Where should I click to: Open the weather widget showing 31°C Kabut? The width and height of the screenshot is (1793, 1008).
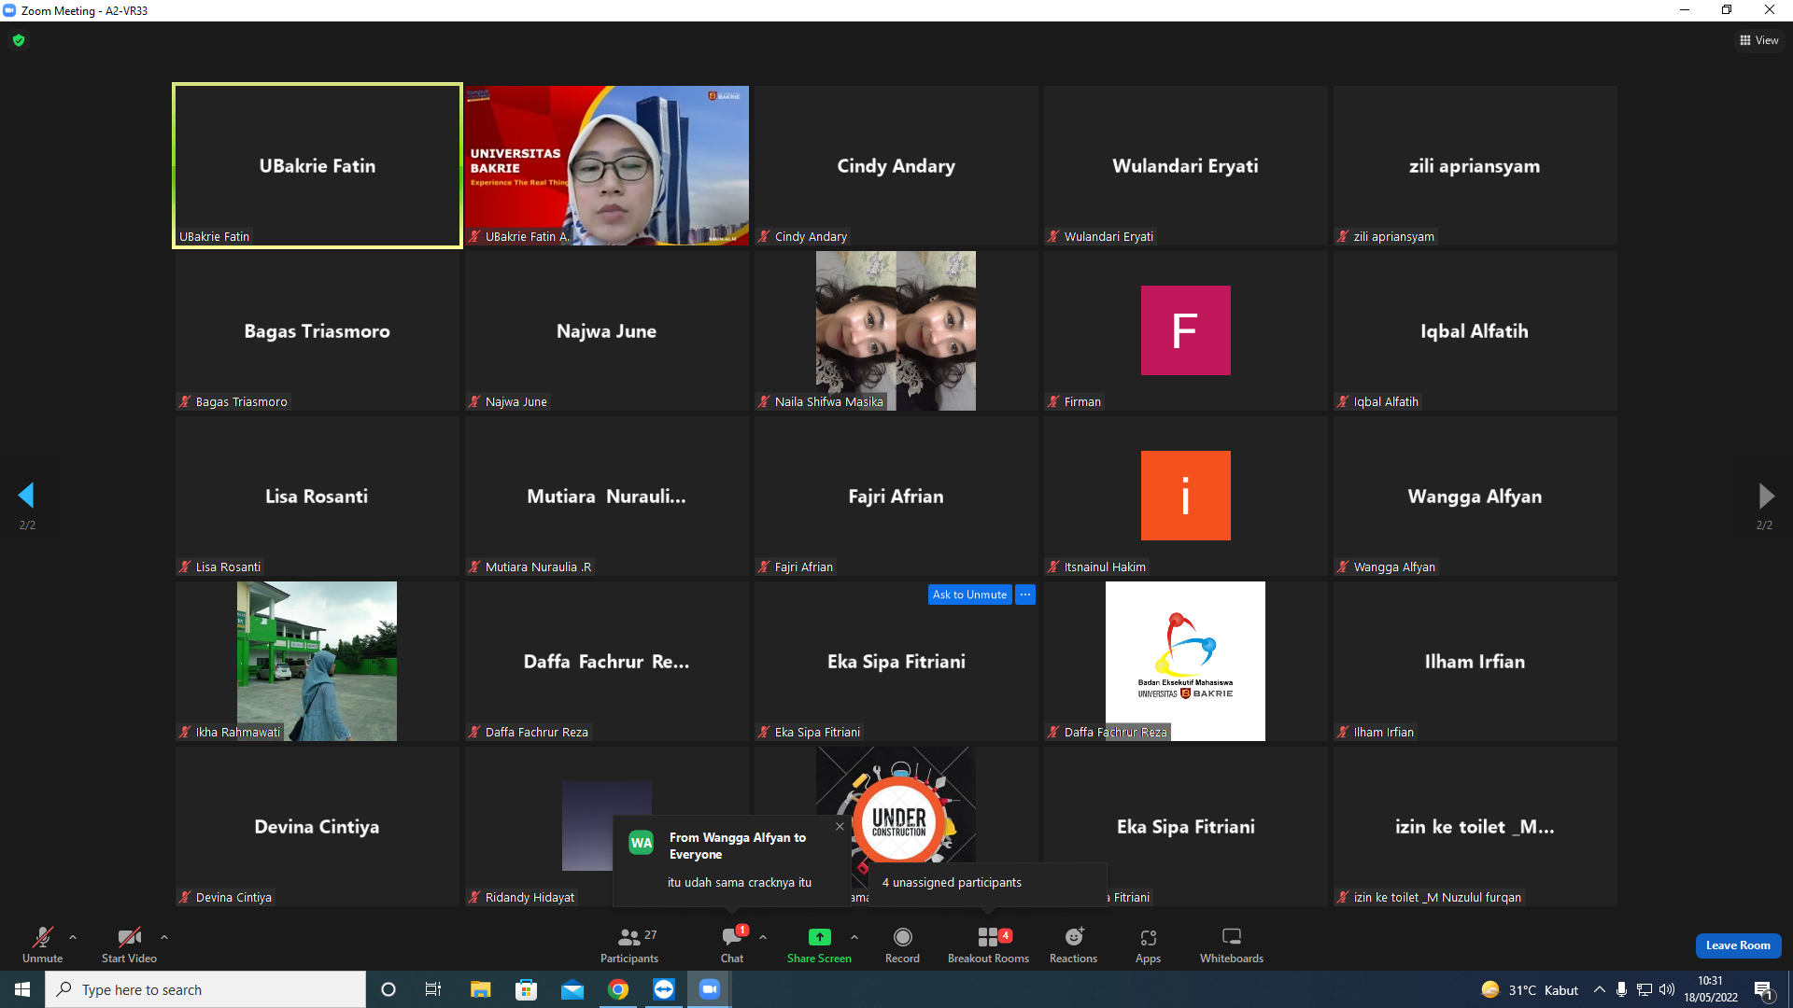1530,990
